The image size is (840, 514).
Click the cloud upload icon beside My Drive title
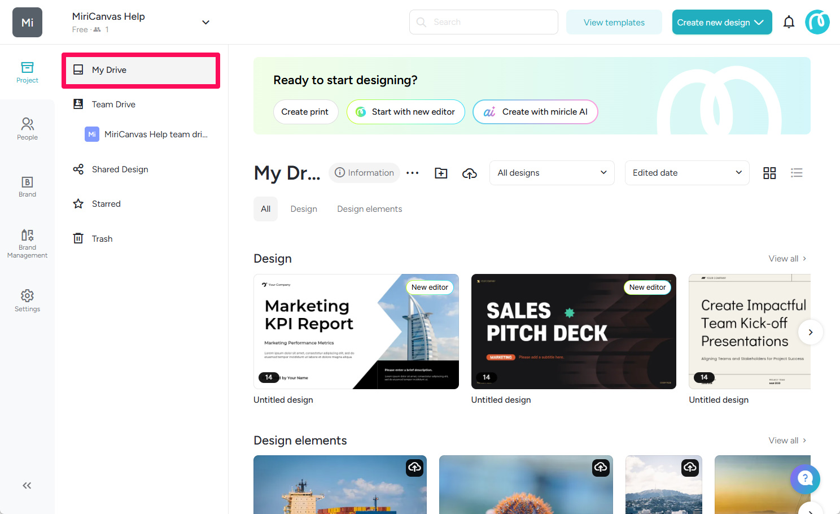point(469,173)
